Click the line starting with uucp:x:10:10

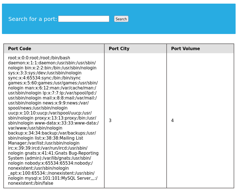50,113
